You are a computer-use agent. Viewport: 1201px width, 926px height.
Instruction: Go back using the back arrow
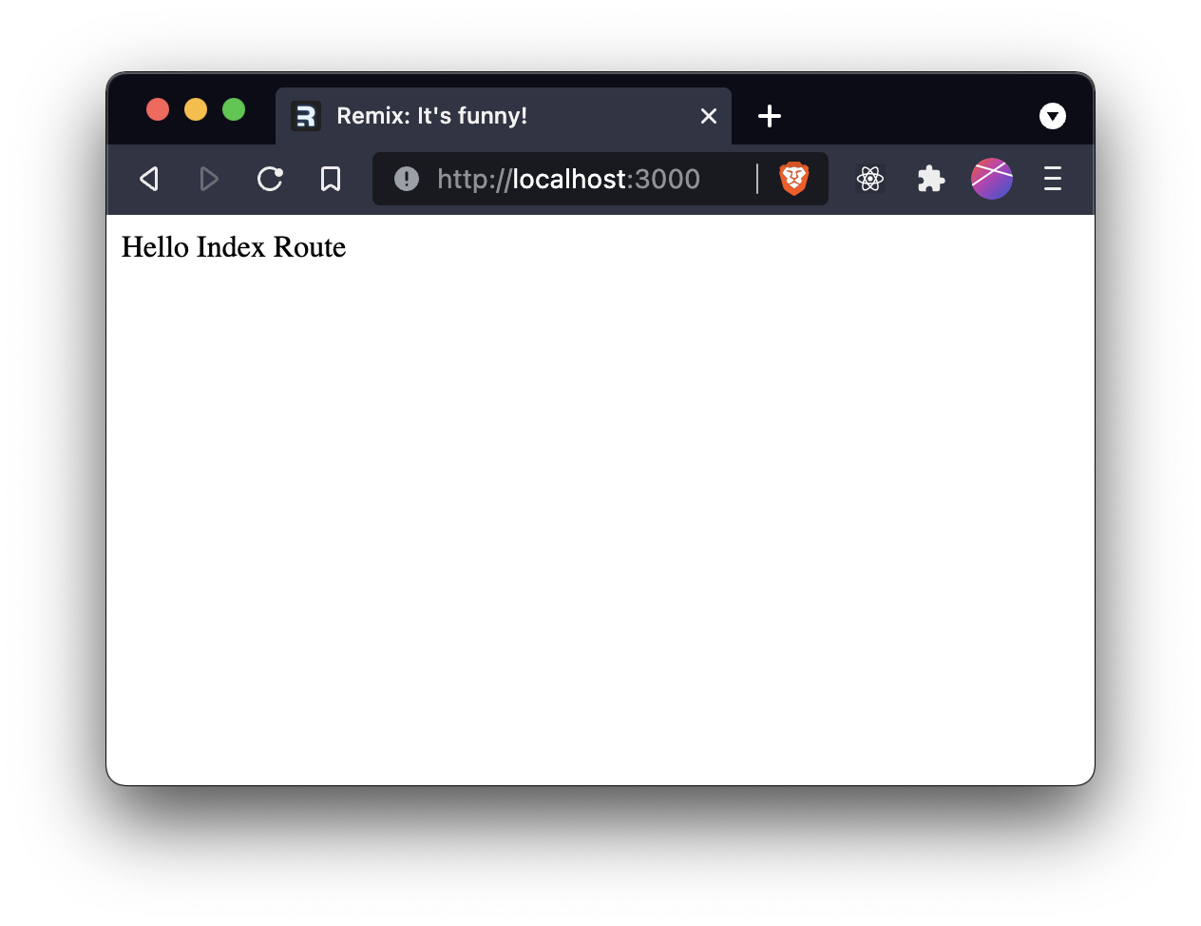[149, 179]
